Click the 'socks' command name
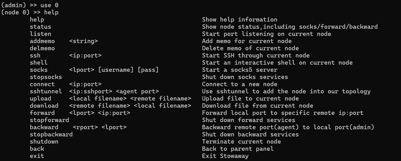The width and height of the screenshot is (401, 161). (x=39, y=70)
